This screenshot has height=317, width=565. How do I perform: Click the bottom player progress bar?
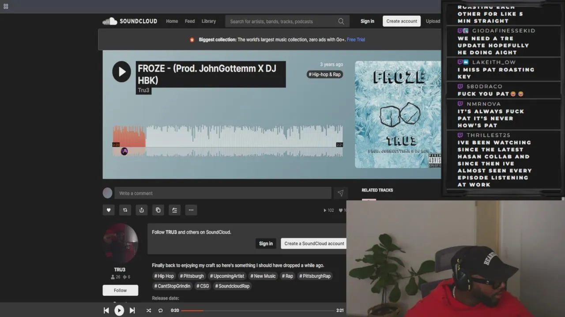click(258, 310)
